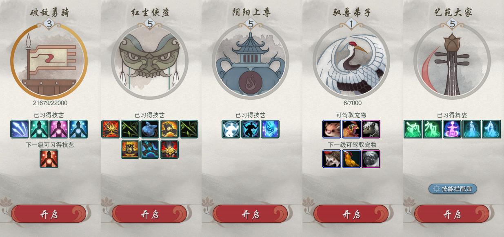Image resolution: width=504 pixels, height=237 pixels.
Task: Select the pipa instrument emblem of 艺苑大家
Action: coord(452,62)
